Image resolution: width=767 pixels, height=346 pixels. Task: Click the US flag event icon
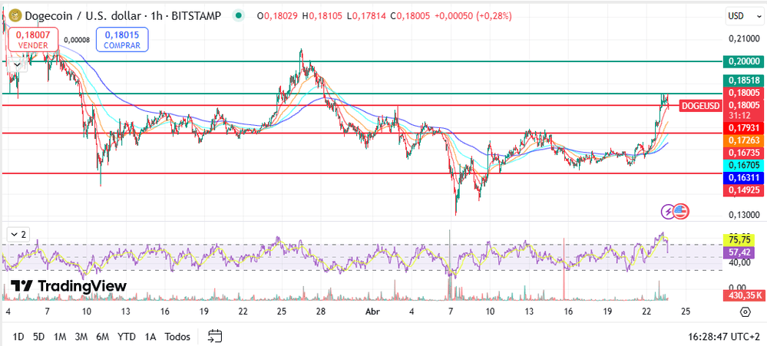point(682,212)
